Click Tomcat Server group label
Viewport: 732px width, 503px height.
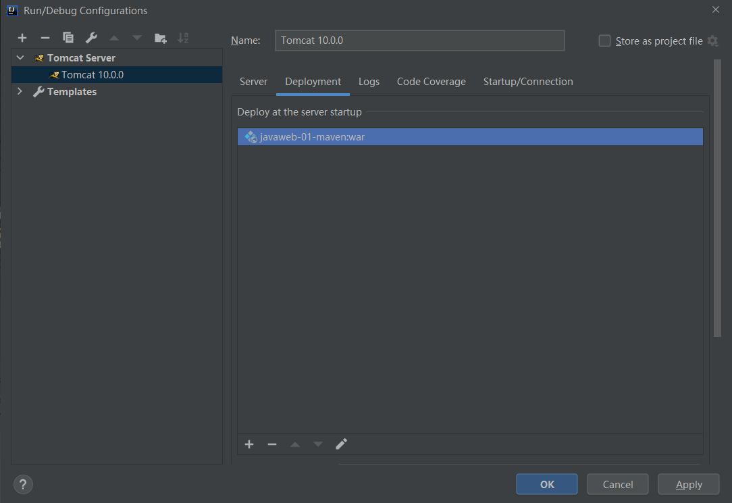pyautogui.click(x=81, y=58)
